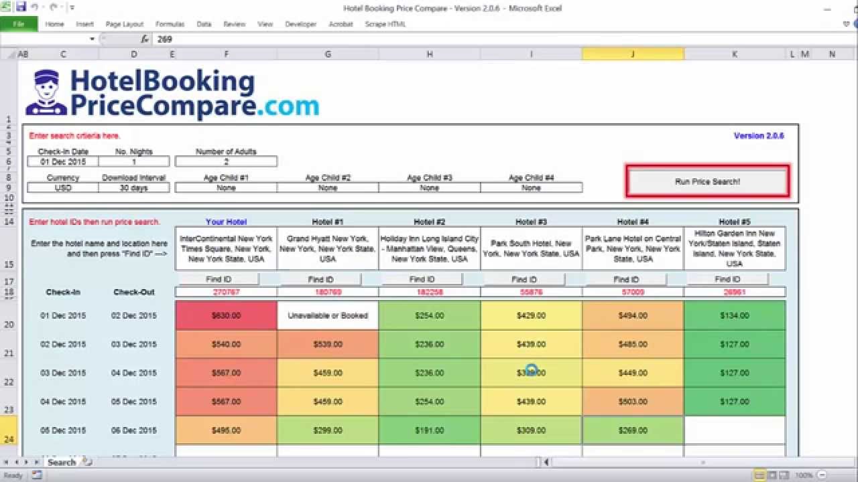Switch to the Home ribbon tab

tap(54, 24)
